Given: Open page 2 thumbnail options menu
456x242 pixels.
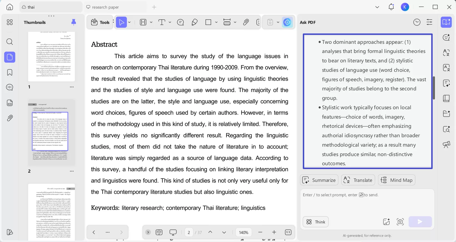Looking at the screenshot, I should [x=72, y=171].
